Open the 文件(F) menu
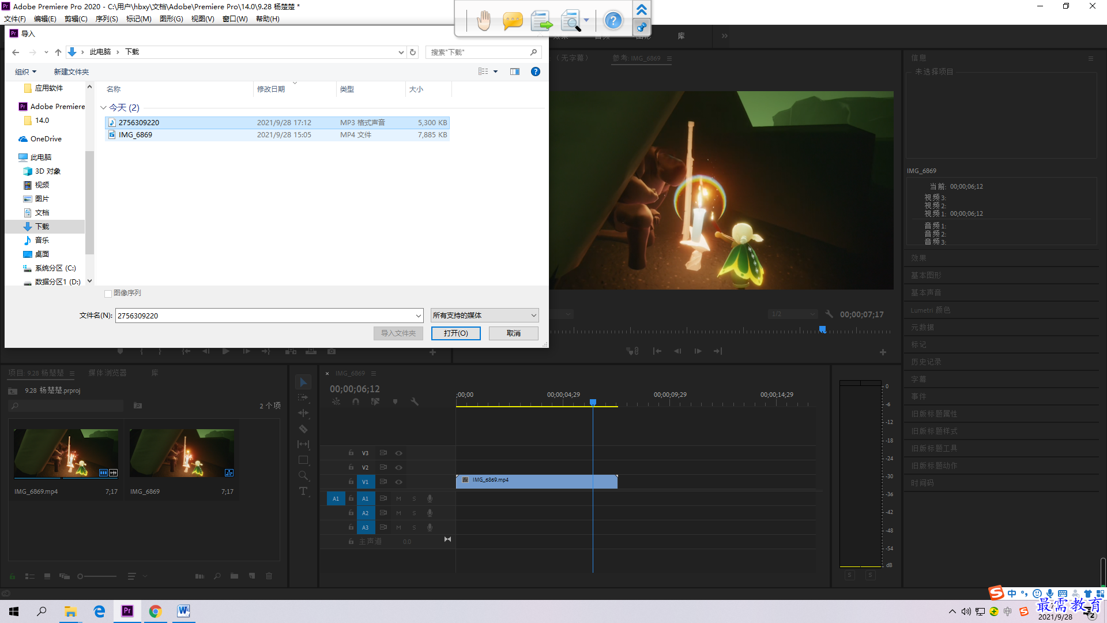 pyautogui.click(x=15, y=18)
